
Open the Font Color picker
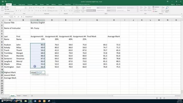[x=32, y=11]
